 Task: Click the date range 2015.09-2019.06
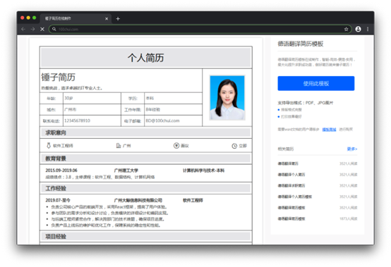pyautogui.click(x=61, y=170)
